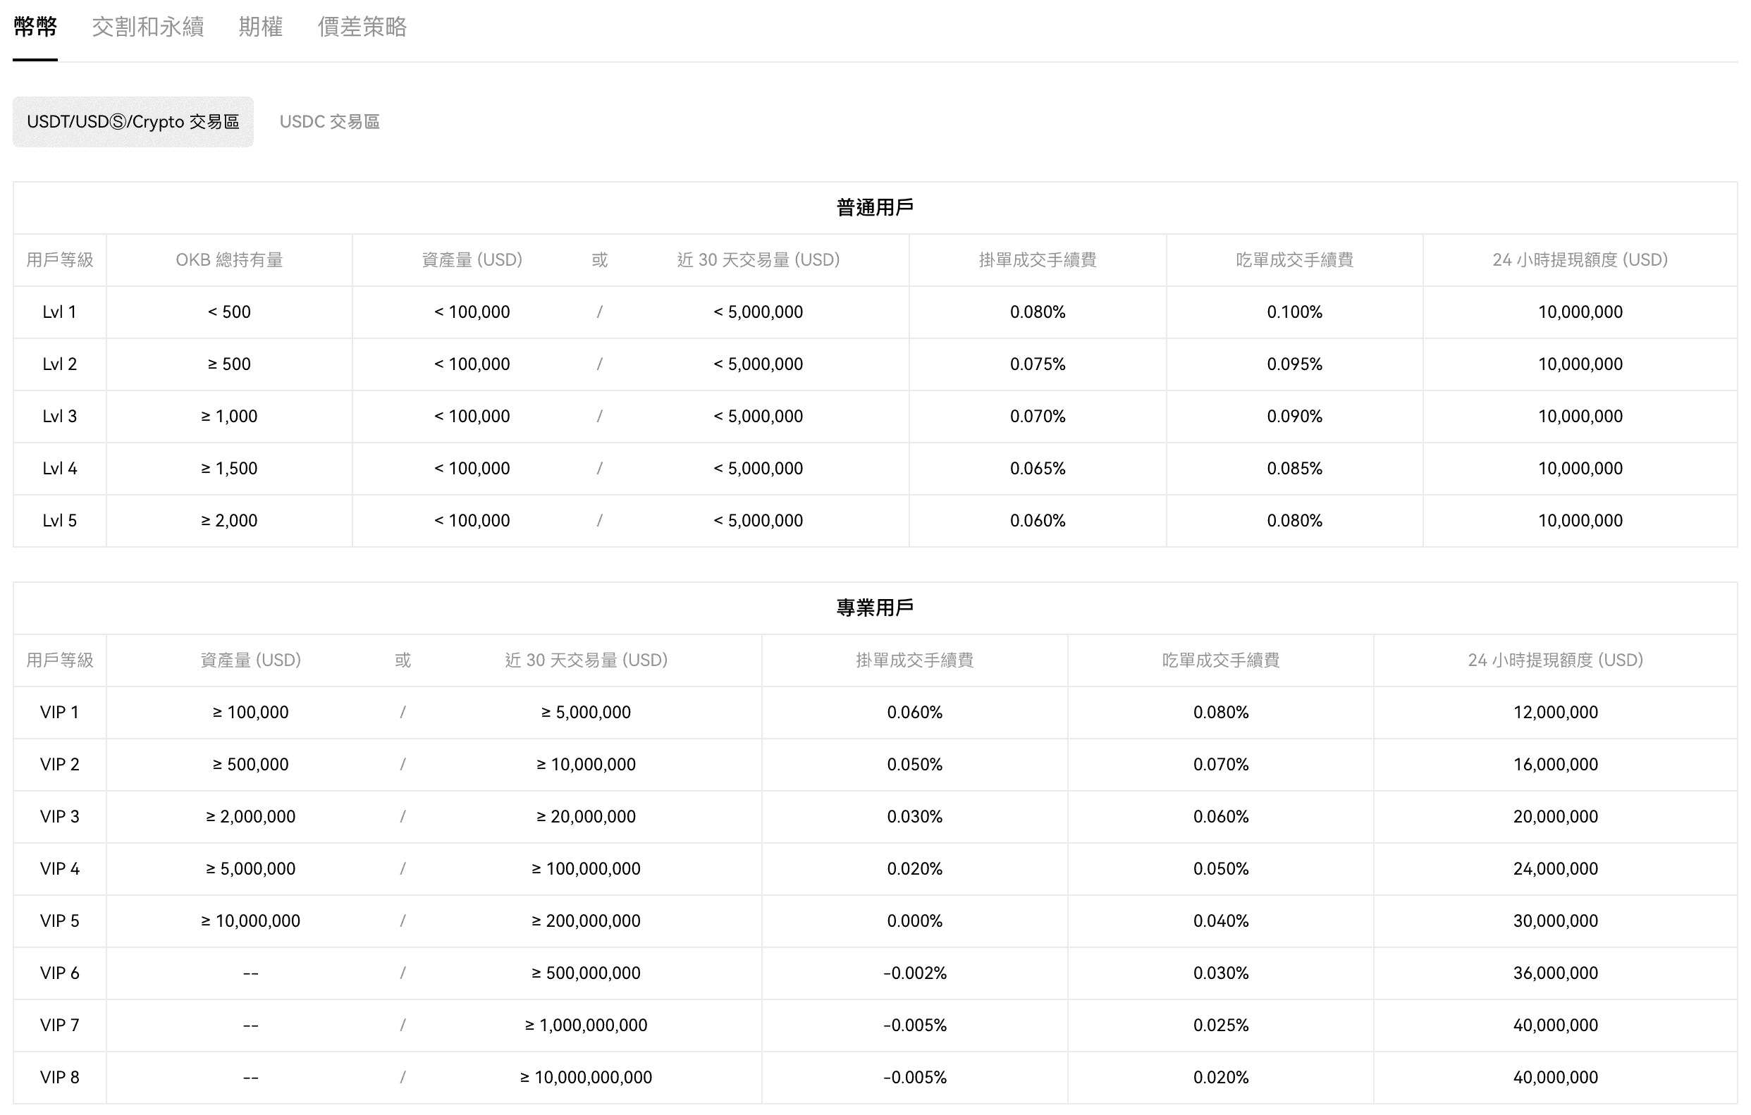Screen dimensions: 1751x1115
Task: Click the Lvl 1 maker fee 0.080%
Action: [1038, 312]
